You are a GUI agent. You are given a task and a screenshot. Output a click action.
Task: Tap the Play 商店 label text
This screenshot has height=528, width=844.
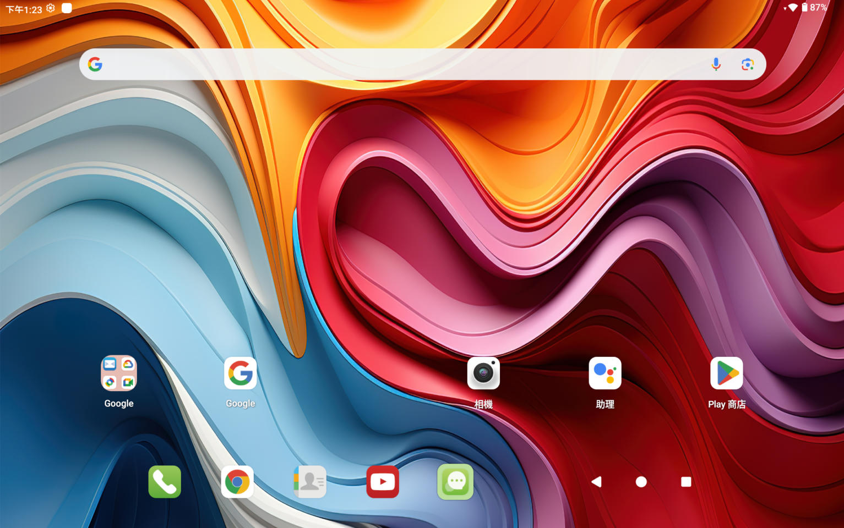tap(727, 404)
